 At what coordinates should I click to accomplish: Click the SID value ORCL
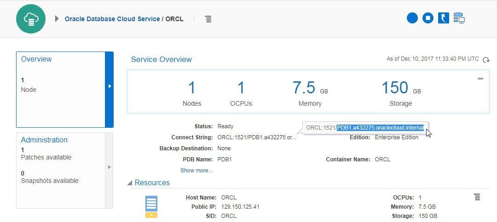229,216
